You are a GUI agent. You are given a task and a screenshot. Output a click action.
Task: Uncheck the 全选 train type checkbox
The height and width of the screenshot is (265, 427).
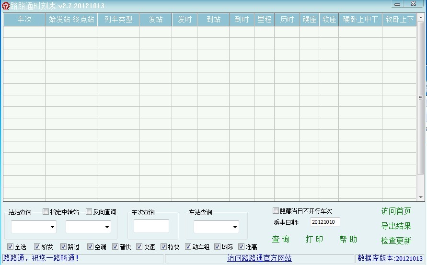11,247
